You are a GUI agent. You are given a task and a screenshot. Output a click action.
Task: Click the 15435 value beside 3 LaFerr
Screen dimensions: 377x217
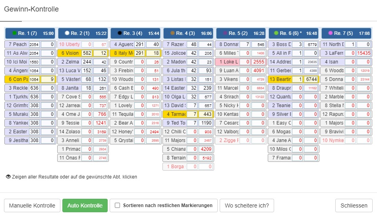tap(364, 53)
